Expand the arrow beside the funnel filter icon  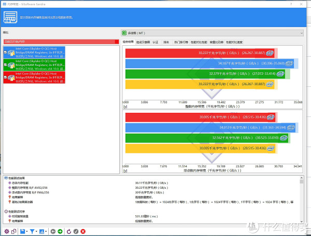pos(36,231)
